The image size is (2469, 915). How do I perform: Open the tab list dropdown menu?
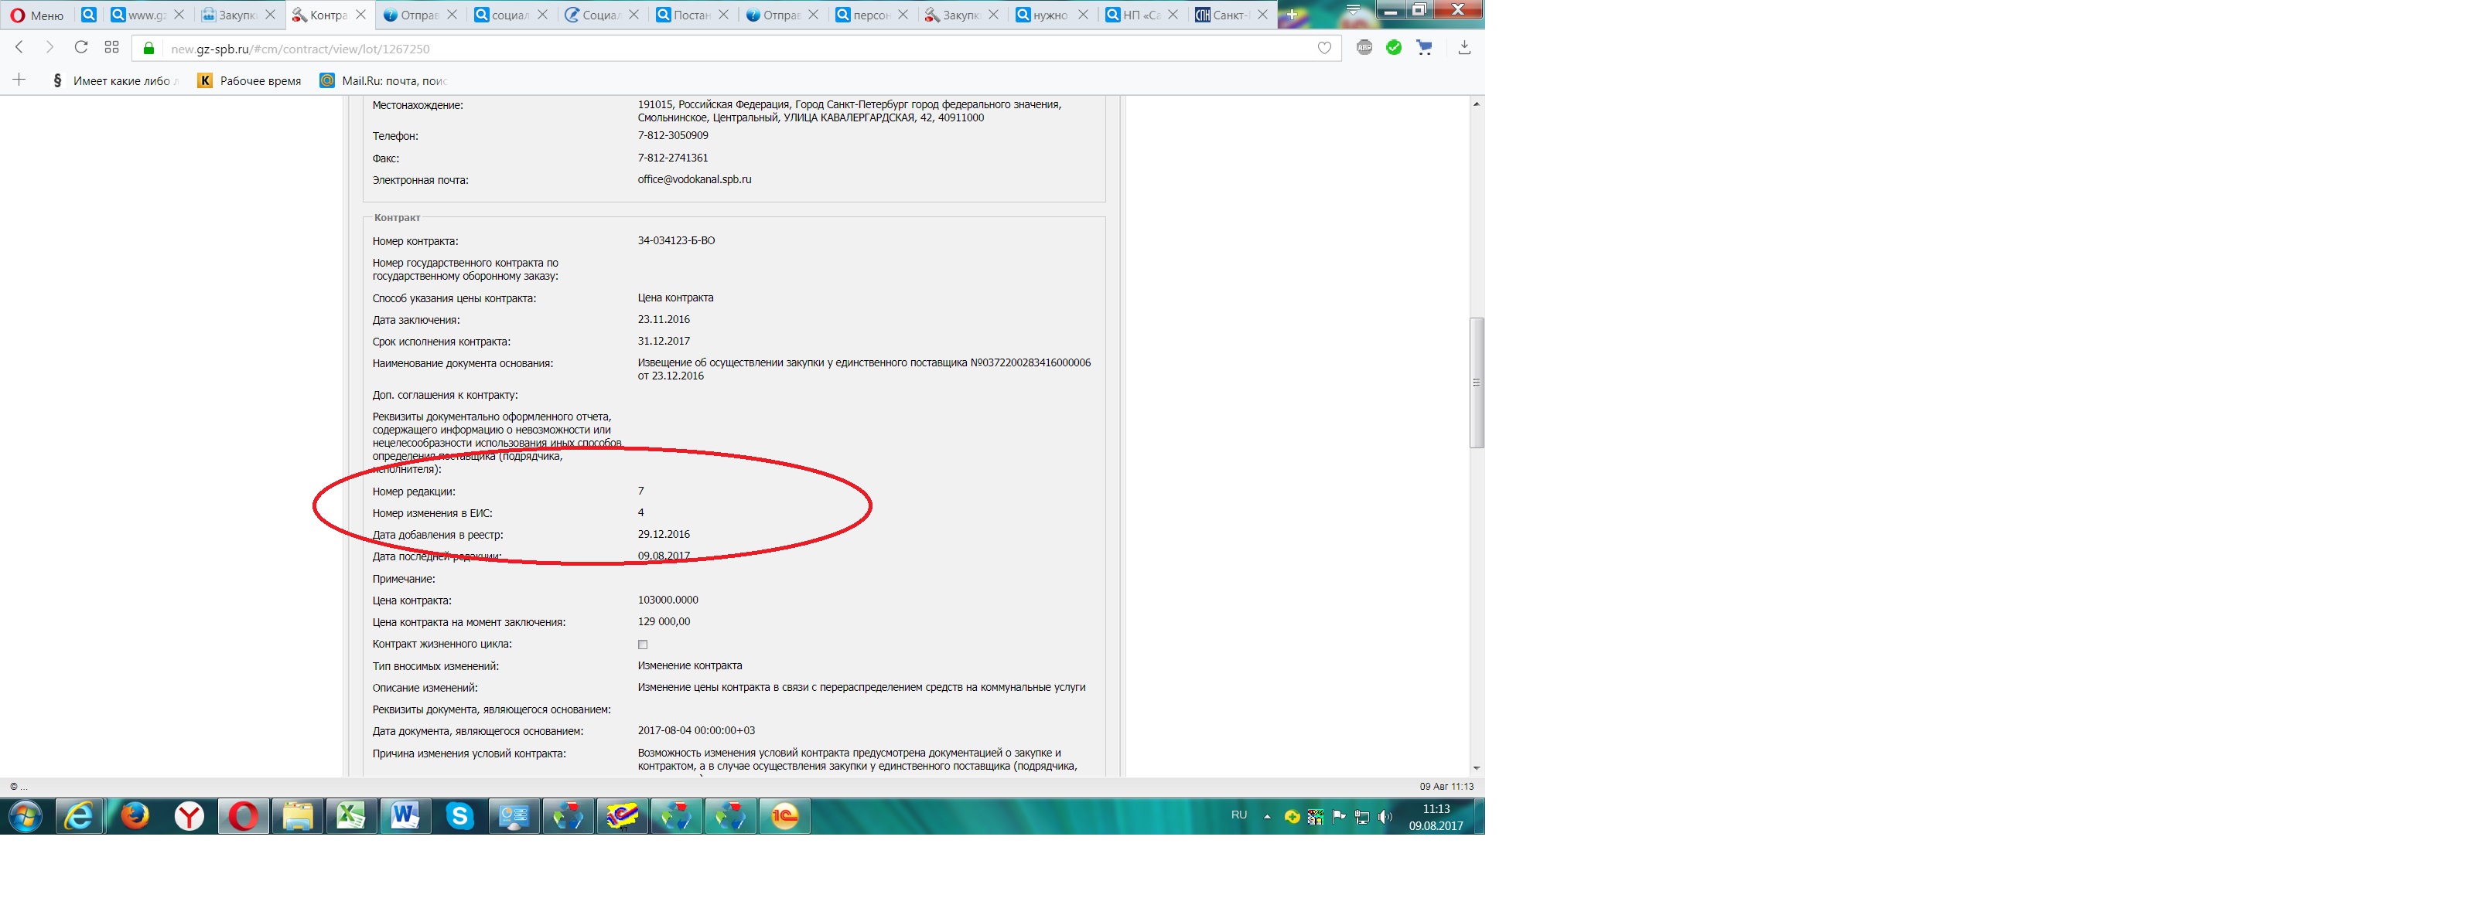coord(1352,11)
